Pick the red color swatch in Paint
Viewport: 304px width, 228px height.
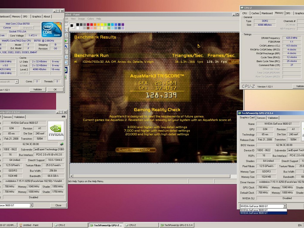click(91, 24)
